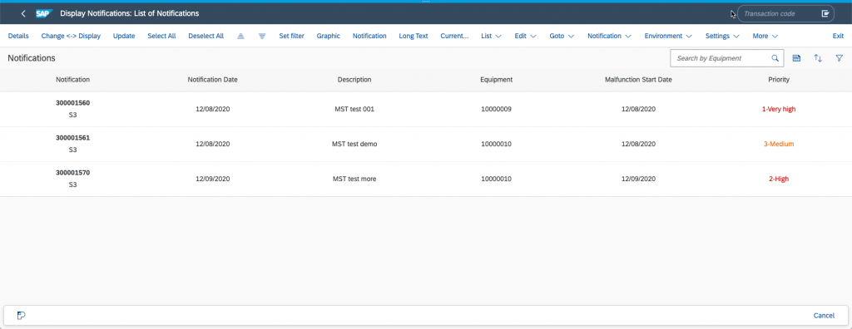Click priority 2-High
Screen dimensions: 852x329
coord(779,179)
